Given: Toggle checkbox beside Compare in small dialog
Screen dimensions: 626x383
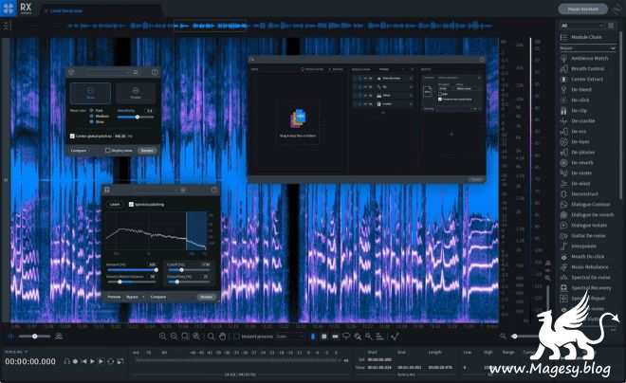Looking at the screenshot, I should tap(107, 151).
